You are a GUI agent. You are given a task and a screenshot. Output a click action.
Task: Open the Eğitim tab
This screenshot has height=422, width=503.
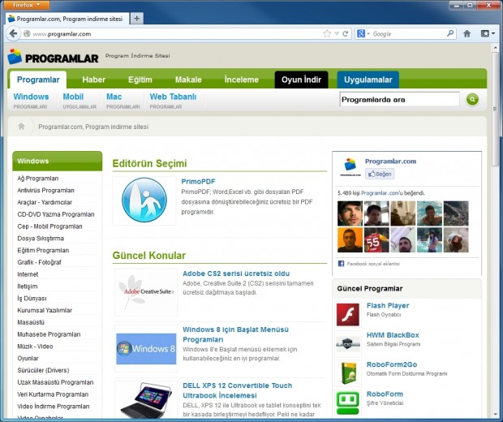pyautogui.click(x=140, y=80)
